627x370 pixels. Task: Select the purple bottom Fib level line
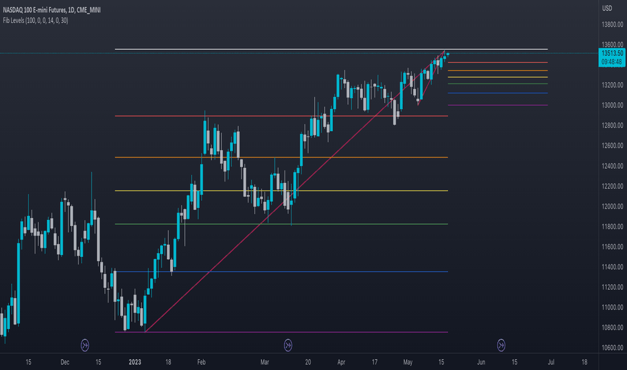pyautogui.click(x=281, y=332)
